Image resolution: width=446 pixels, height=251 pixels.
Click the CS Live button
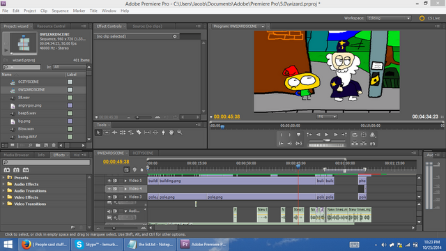coord(430,18)
